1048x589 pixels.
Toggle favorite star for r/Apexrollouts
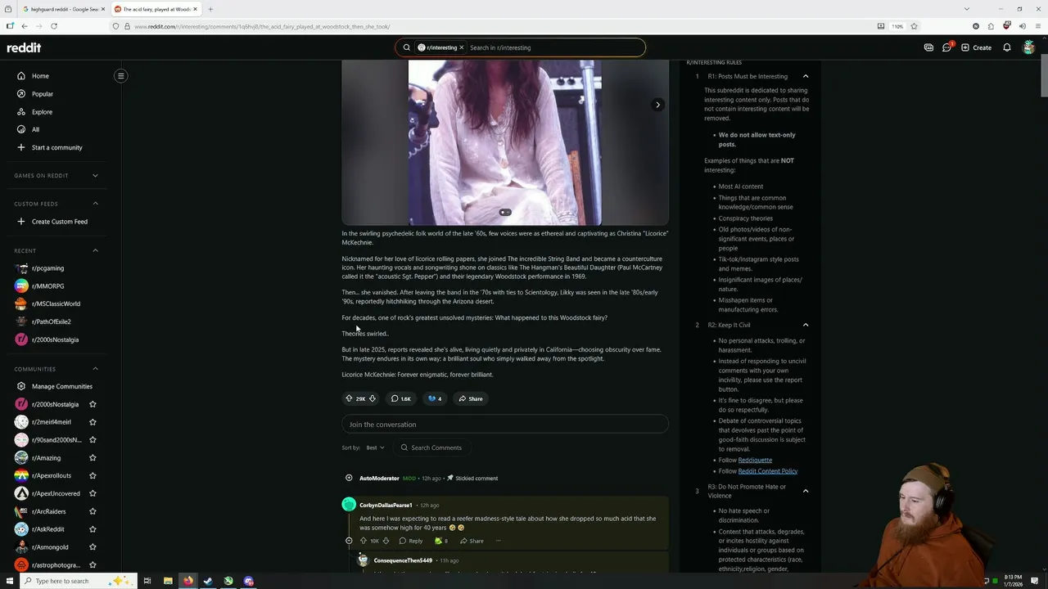93,475
